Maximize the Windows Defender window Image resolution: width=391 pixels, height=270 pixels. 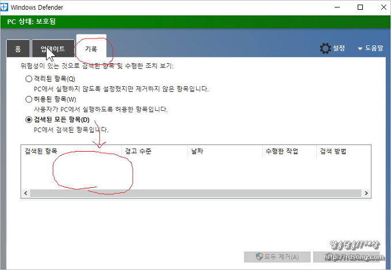tap(359, 7)
